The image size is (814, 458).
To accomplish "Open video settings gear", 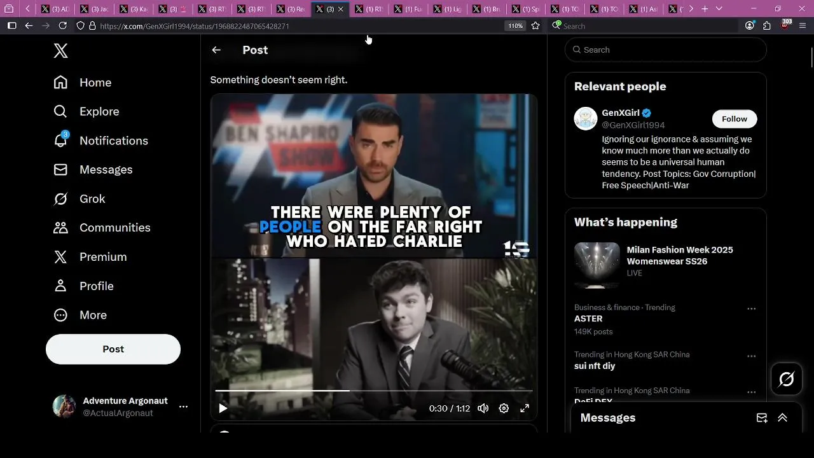I will pyautogui.click(x=504, y=408).
